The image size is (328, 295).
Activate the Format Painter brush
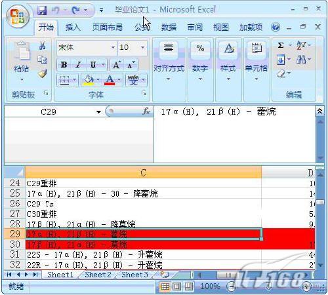(43, 73)
